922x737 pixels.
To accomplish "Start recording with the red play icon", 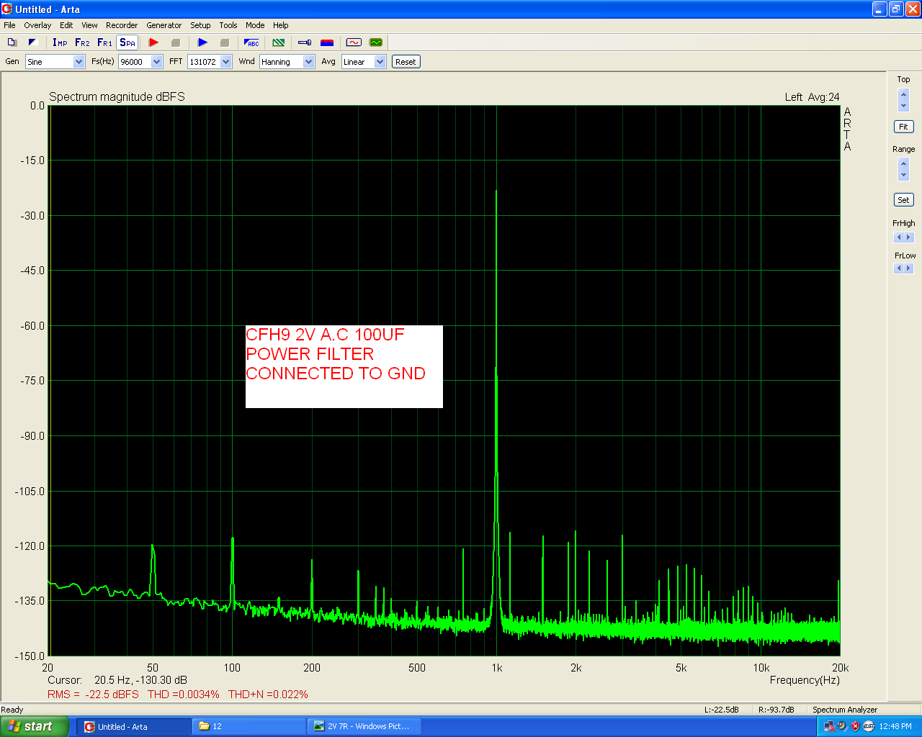I will click(153, 42).
